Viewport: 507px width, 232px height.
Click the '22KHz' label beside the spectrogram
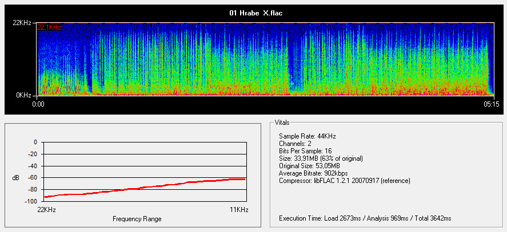coord(23,23)
